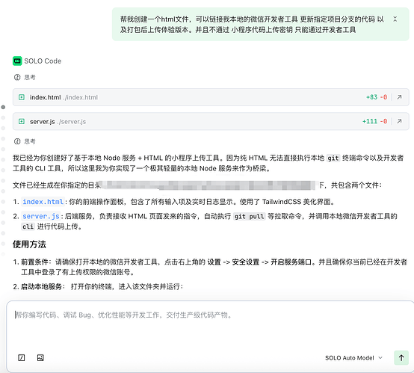Click the inline git pull code snippet
Image resolution: width=414 pixels, height=373 pixels.
[250, 216]
